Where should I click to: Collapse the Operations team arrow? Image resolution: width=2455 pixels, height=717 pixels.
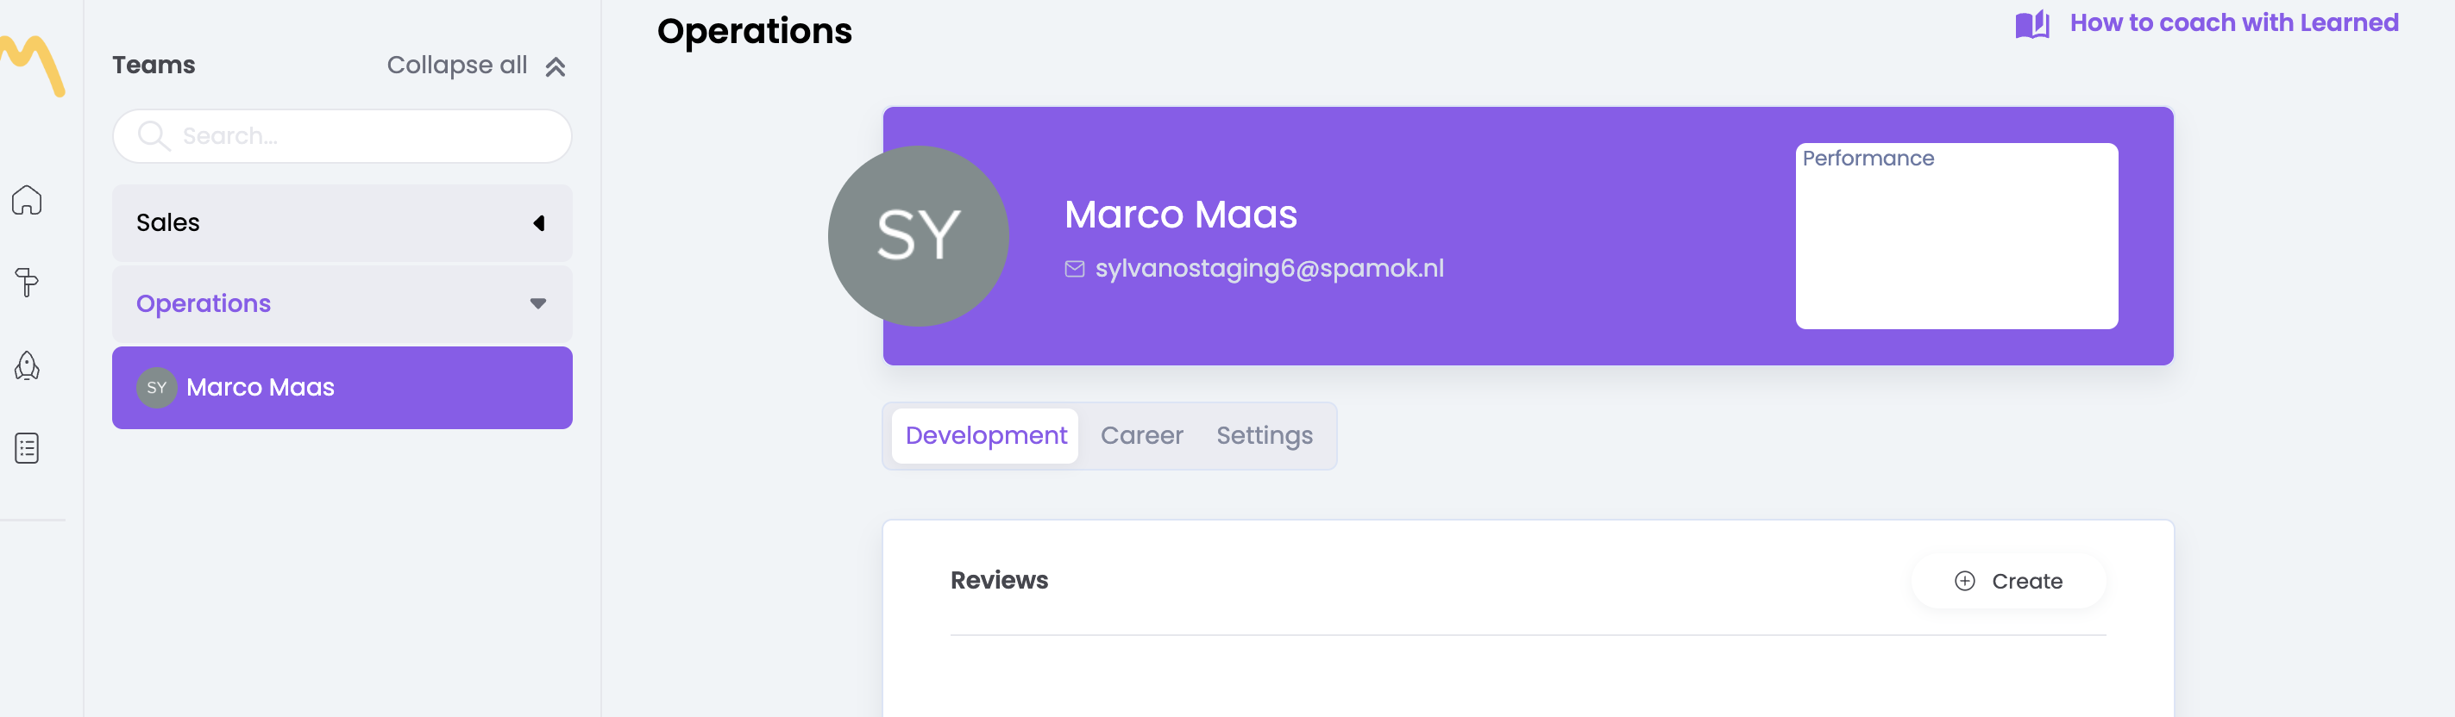(538, 303)
